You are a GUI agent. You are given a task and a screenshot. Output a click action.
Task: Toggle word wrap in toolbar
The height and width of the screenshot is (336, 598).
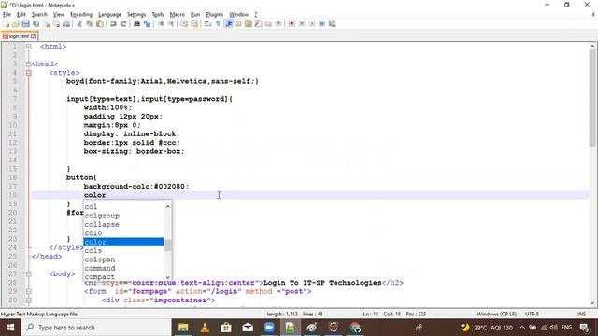point(207,23)
